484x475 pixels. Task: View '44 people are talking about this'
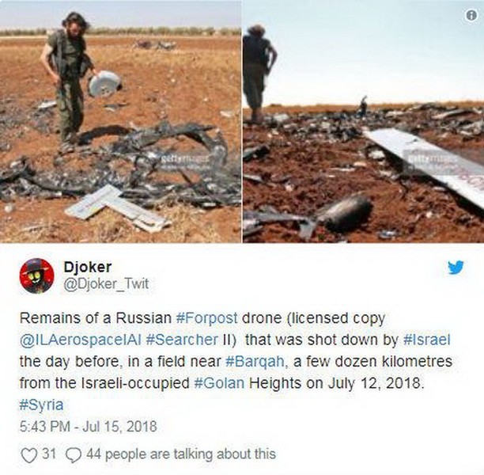[x=181, y=454]
